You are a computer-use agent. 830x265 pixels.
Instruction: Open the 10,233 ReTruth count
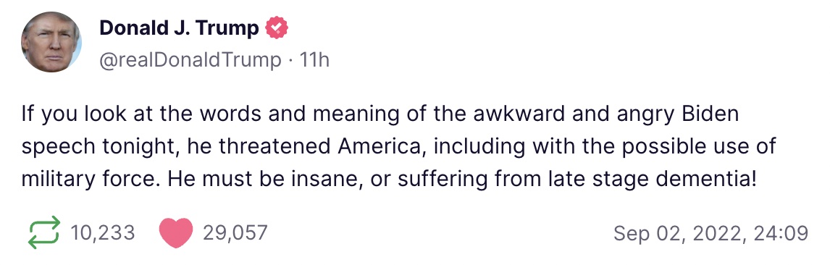tap(103, 232)
